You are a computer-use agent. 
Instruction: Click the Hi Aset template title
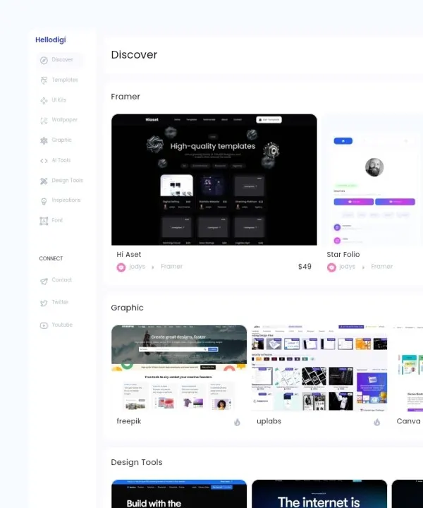pos(129,255)
